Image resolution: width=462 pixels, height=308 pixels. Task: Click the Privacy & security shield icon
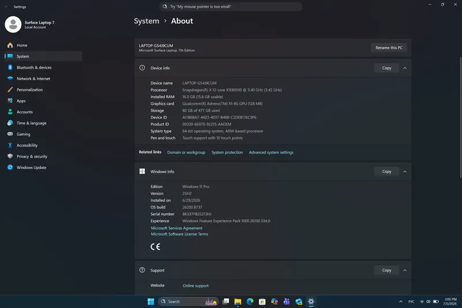pyautogui.click(x=10, y=156)
